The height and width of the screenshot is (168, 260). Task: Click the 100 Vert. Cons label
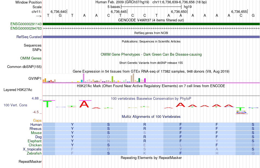[15, 105]
